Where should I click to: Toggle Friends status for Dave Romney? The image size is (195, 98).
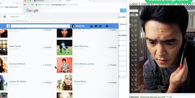(x=112, y=47)
